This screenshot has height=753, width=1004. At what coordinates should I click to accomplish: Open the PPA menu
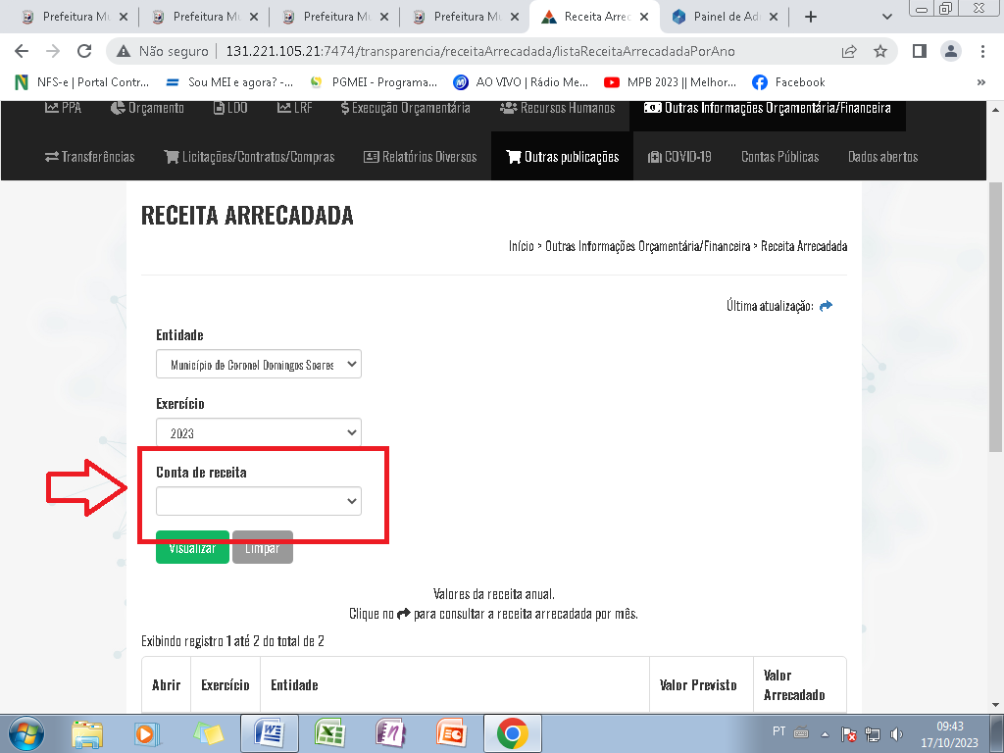pos(64,108)
